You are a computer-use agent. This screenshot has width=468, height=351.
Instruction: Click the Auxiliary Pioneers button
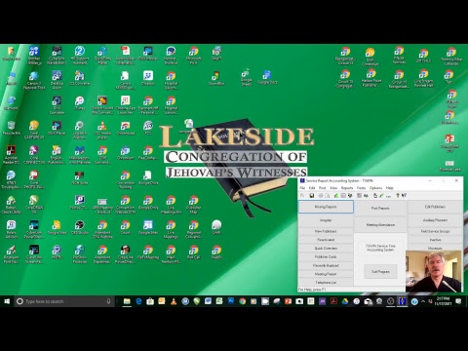[x=435, y=220]
